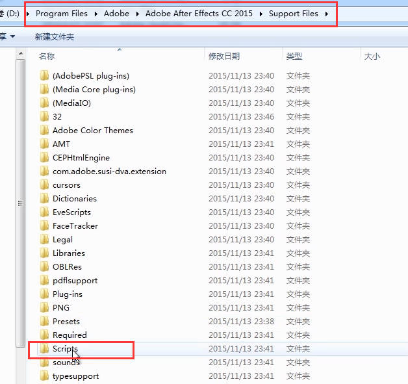
Task: Select the Libraries folder name
Action: [69, 253]
